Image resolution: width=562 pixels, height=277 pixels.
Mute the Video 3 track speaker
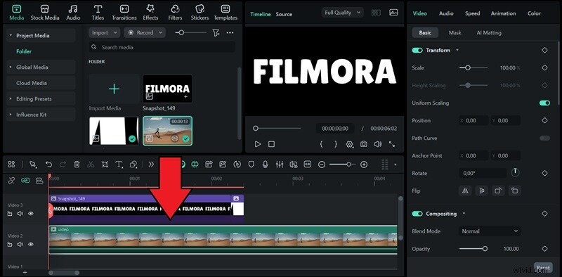[20, 214]
